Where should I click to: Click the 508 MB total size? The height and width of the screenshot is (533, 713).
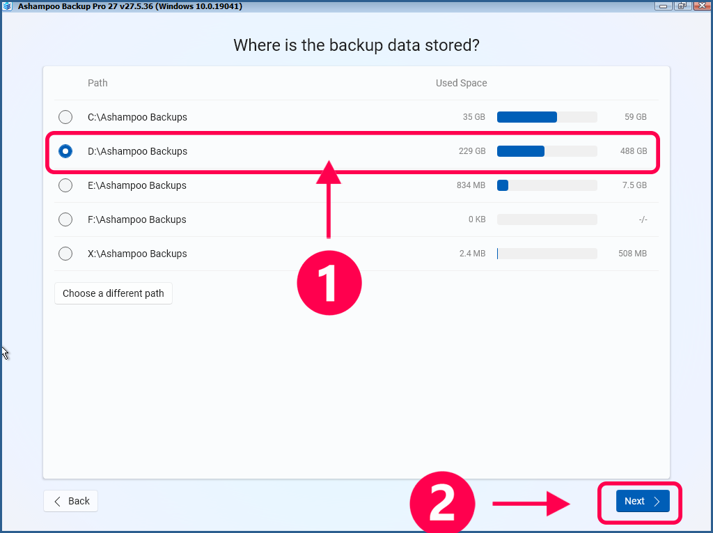632,254
